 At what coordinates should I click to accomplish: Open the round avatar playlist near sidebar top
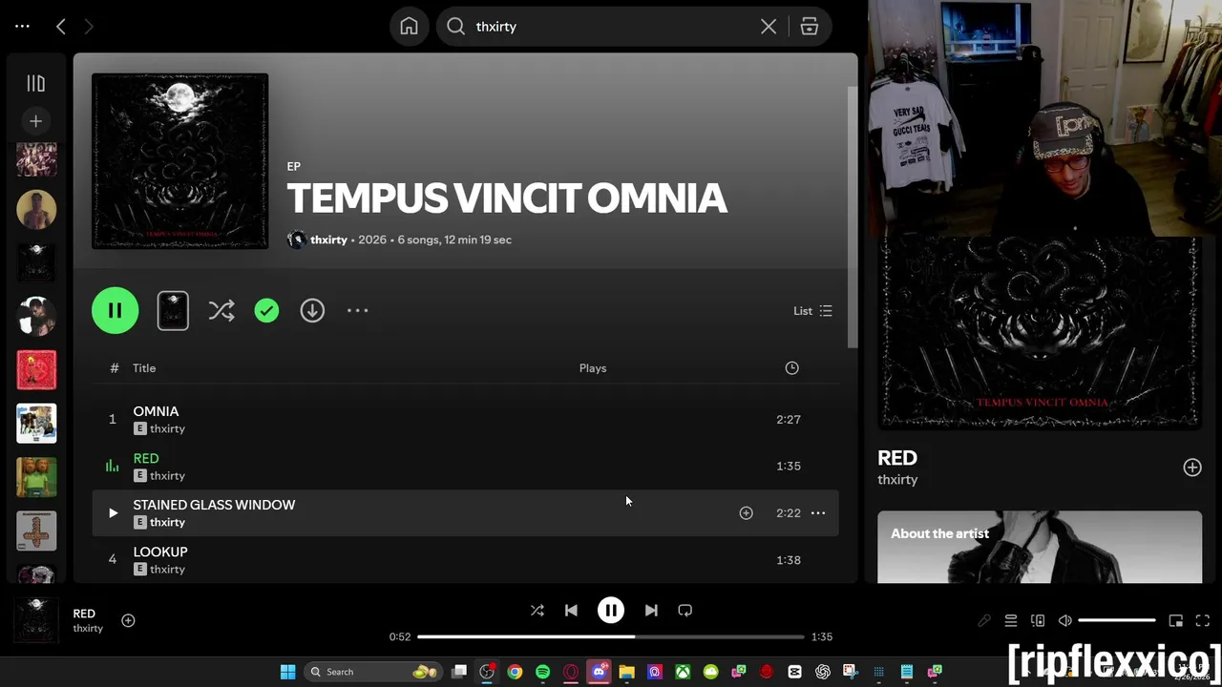coord(36,210)
